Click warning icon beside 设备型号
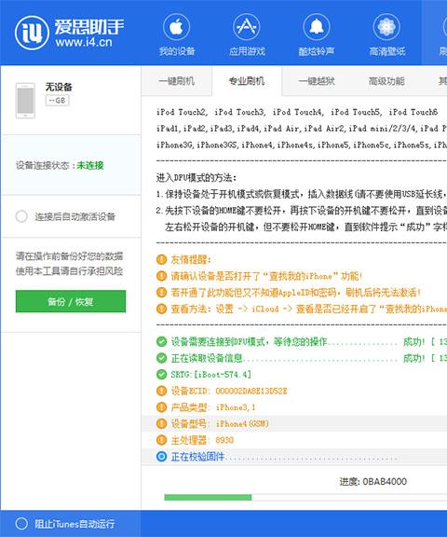 (161, 423)
